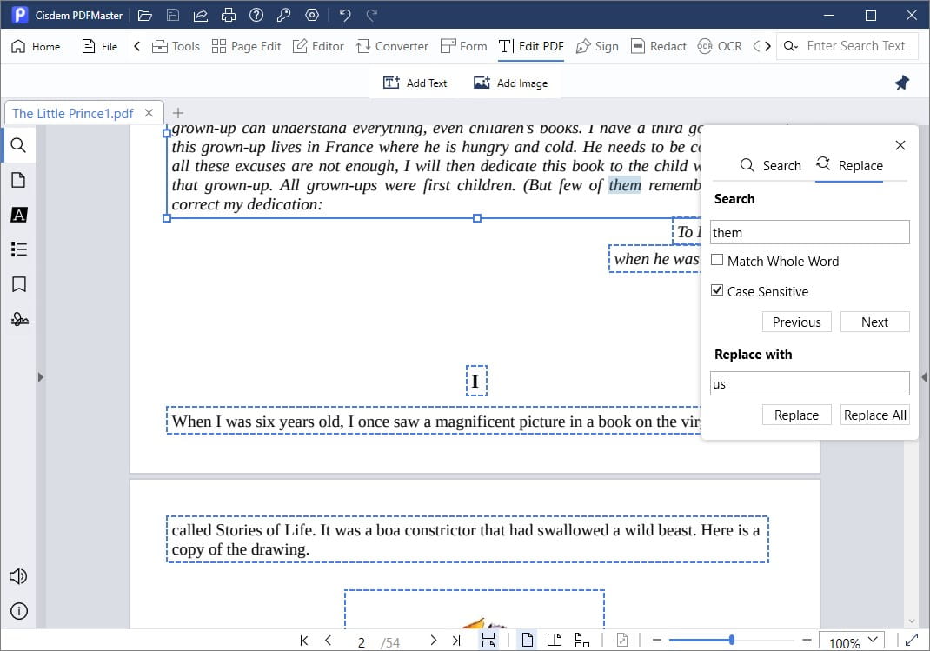Click the speaker read-aloud icon
This screenshot has width=930, height=651.
click(x=18, y=576)
